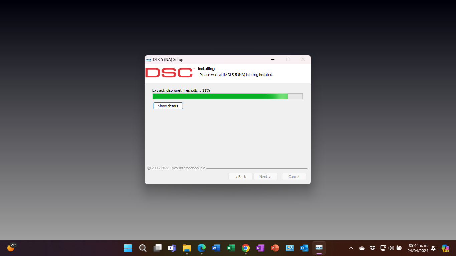456x256 pixels.
Task: Open Task View on the taskbar
Action: click(x=157, y=248)
